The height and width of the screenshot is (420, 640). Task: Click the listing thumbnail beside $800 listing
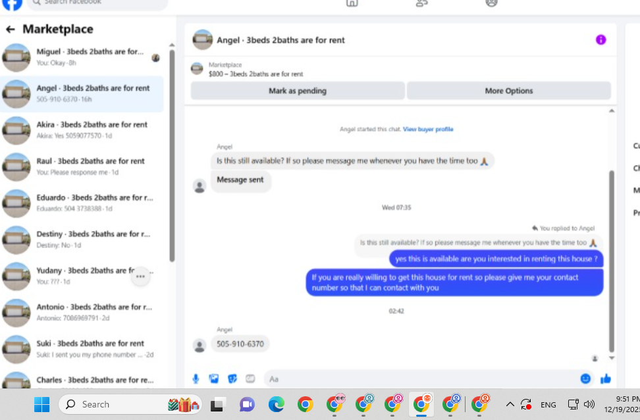tap(197, 68)
